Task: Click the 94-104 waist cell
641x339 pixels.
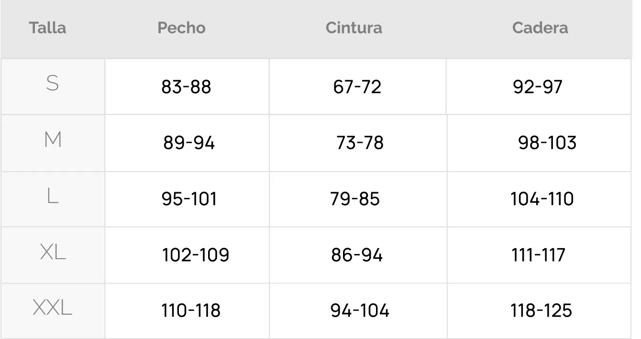Action: tap(360, 311)
